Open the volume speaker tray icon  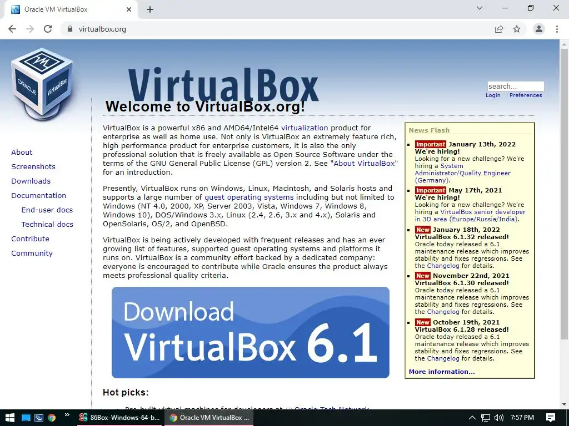[499, 418]
